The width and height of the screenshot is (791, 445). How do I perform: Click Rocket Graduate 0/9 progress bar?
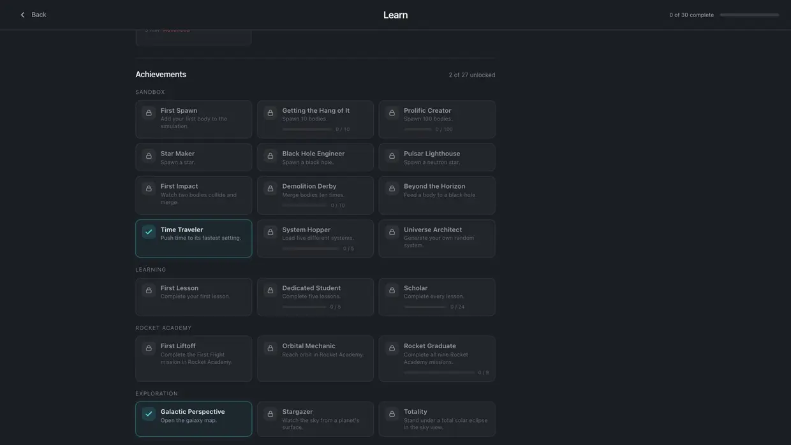[439, 372]
